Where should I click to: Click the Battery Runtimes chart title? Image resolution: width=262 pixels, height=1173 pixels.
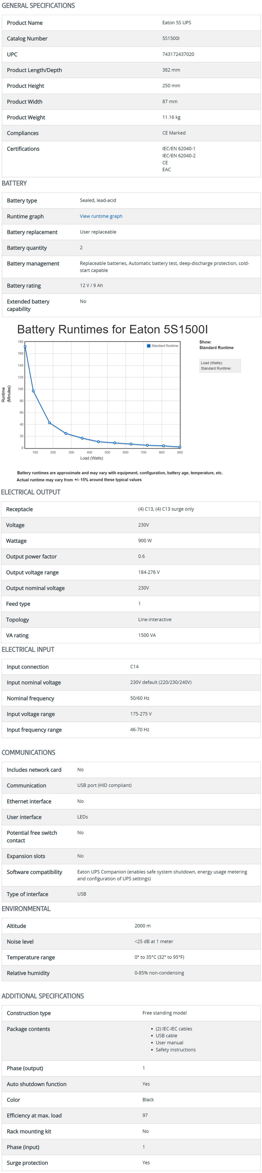pos(112,329)
